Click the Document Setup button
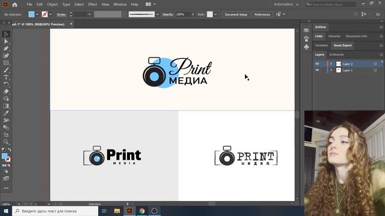385x216 pixels. (x=236, y=14)
